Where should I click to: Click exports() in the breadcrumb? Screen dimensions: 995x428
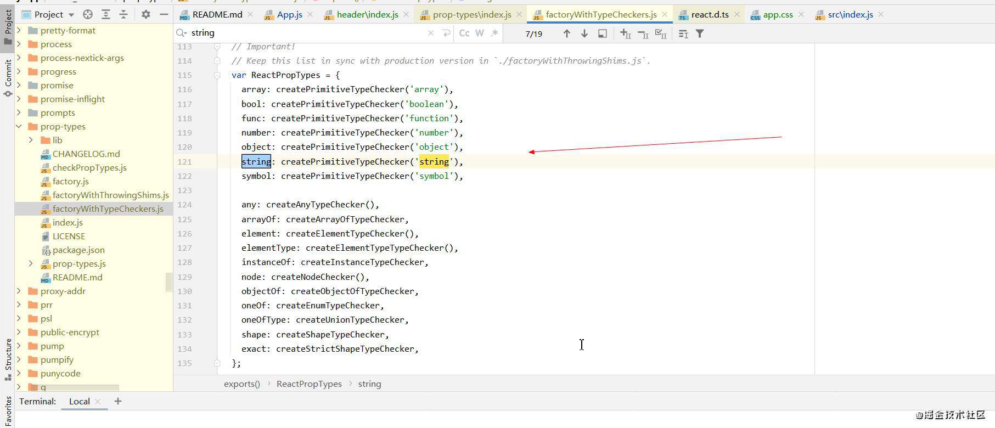(x=242, y=384)
